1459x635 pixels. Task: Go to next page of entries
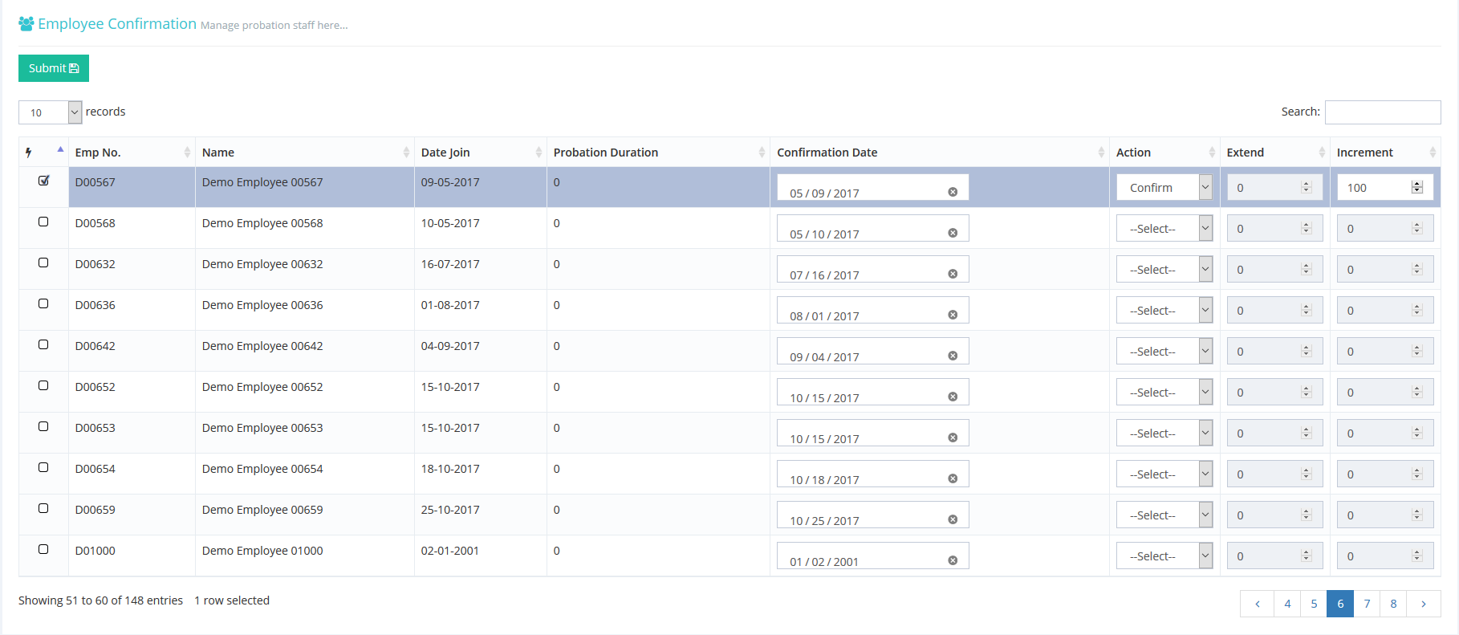[x=1423, y=604]
